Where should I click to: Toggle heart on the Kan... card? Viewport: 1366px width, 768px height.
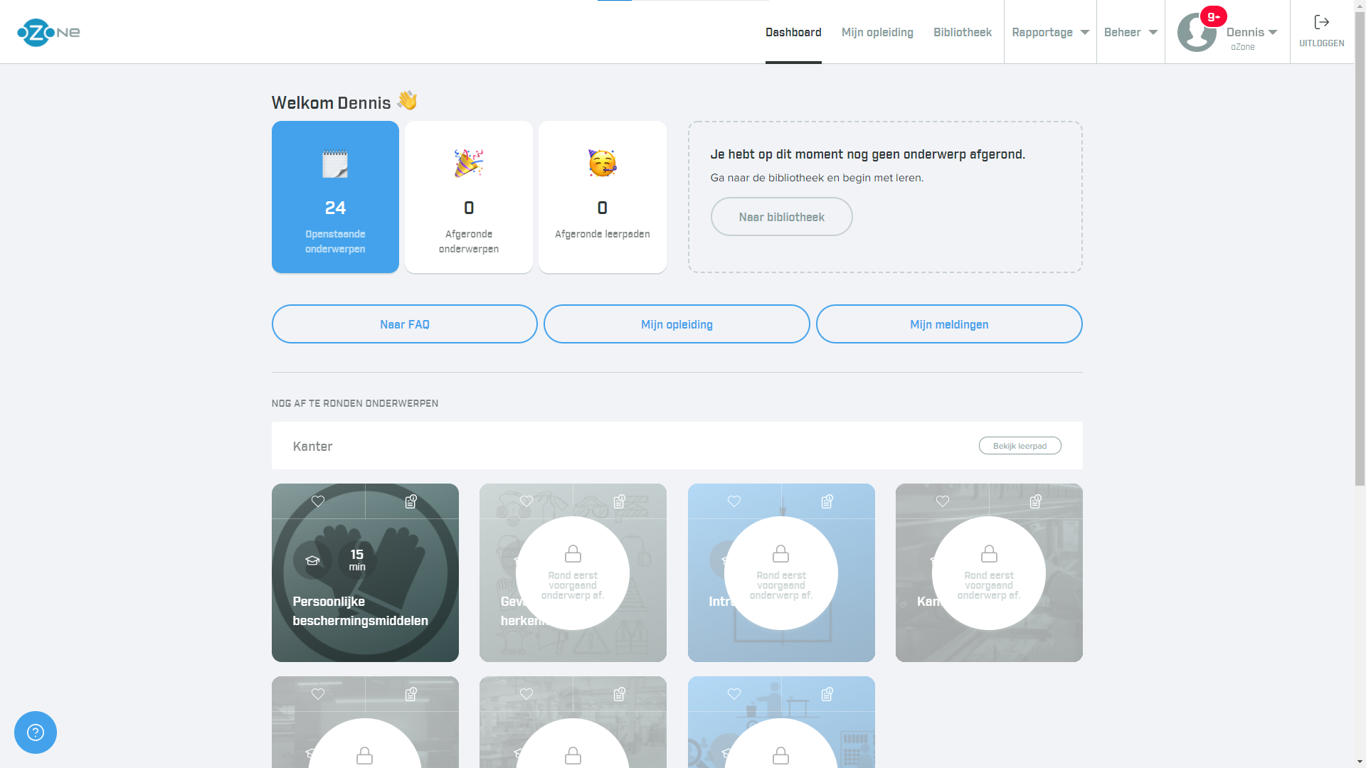click(x=943, y=501)
